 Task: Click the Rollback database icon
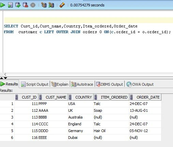click(26, 5)
